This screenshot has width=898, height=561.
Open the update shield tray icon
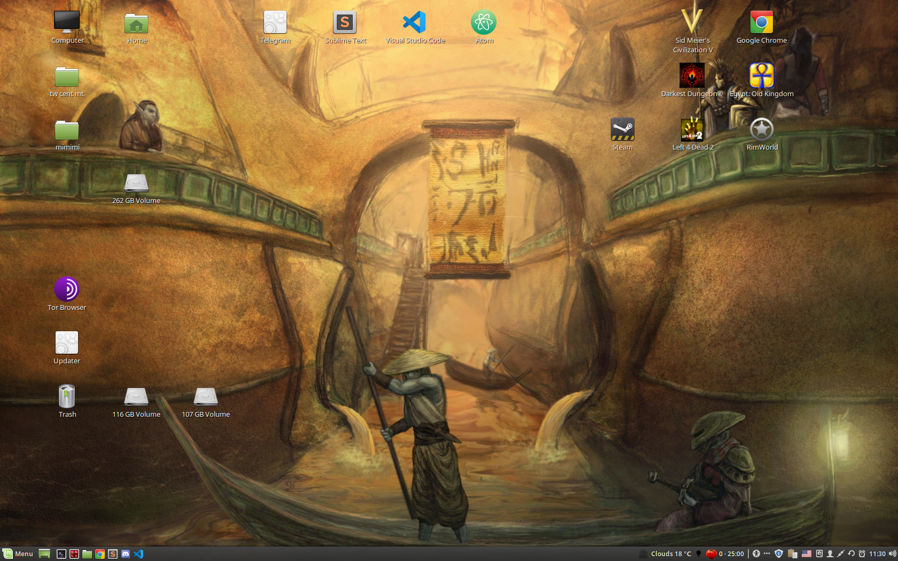tap(779, 554)
